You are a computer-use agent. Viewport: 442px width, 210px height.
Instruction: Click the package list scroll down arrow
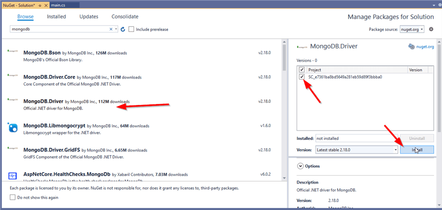click(x=284, y=179)
